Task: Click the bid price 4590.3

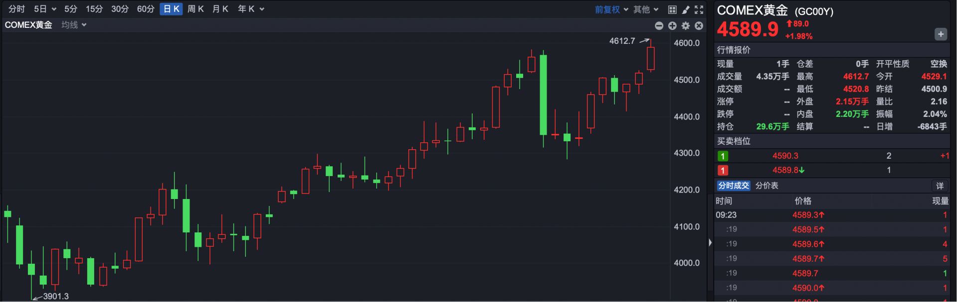Action: click(x=785, y=156)
